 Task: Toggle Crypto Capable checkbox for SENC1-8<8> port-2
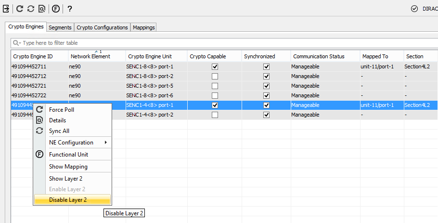[x=215, y=76]
